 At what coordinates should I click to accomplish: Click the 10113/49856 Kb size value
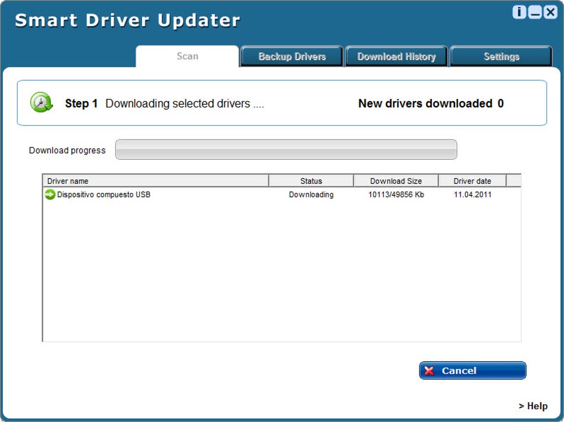point(396,195)
